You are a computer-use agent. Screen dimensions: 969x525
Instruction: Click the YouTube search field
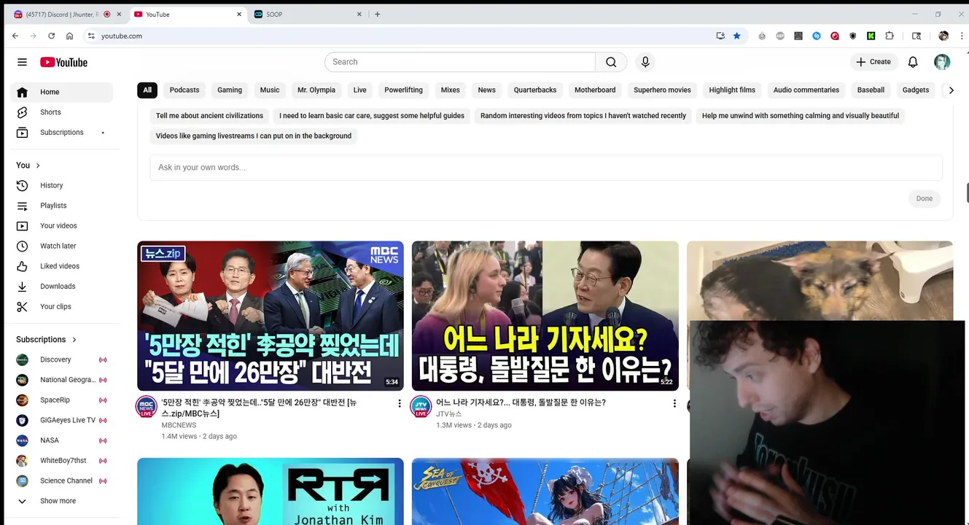tap(460, 62)
